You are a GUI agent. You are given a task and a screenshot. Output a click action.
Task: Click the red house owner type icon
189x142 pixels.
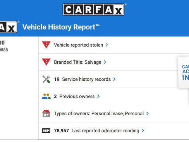pos(46,114)
